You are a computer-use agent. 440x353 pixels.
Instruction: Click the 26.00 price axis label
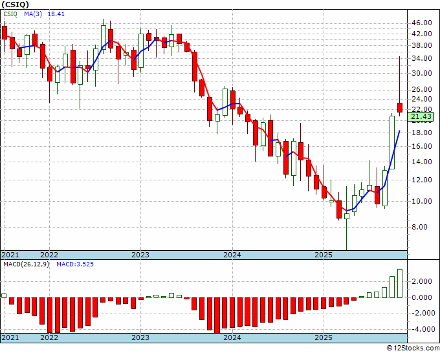click(422, 89)
